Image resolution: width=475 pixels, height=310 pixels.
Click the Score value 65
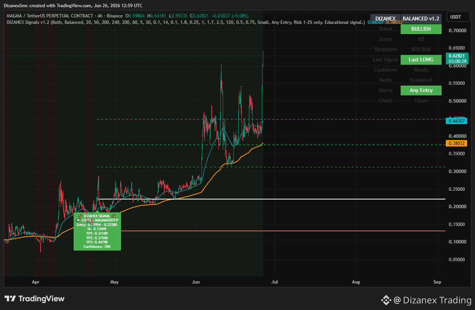421,39
